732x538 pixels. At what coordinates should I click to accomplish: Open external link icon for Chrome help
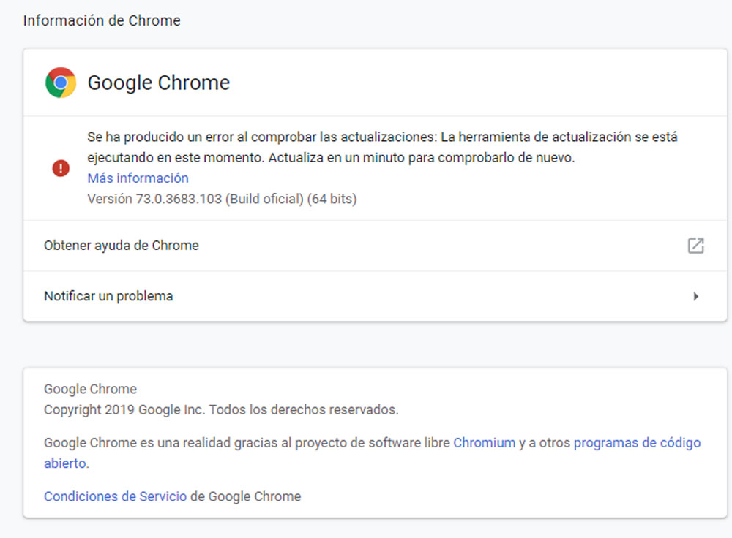coord(695,246)
